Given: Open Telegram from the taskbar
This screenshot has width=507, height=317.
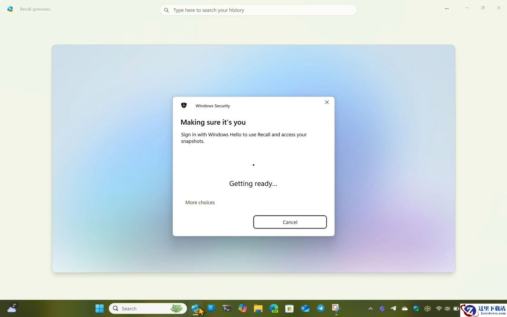Looking at the screenshot, I should [321, 309].
